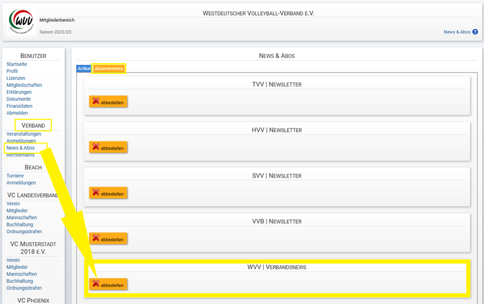
Task: Log out via the Abmelden link
Action: (x=17, y=113)
